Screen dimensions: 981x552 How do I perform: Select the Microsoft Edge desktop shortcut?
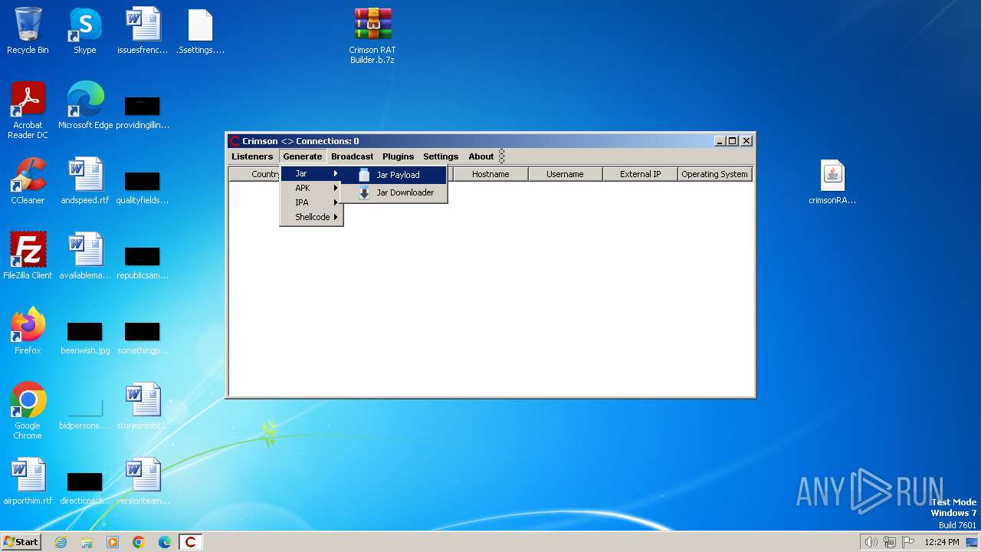click(x=85, y=107)
